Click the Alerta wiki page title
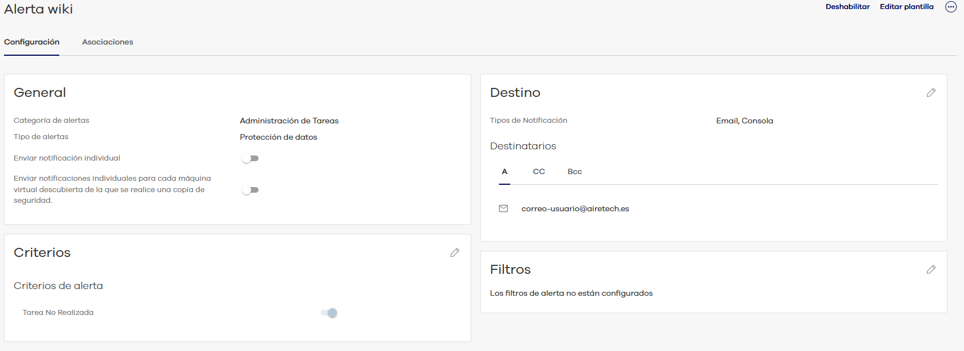Image resolution: width=964 pixels, height=351 pixels. click(38, 9)
